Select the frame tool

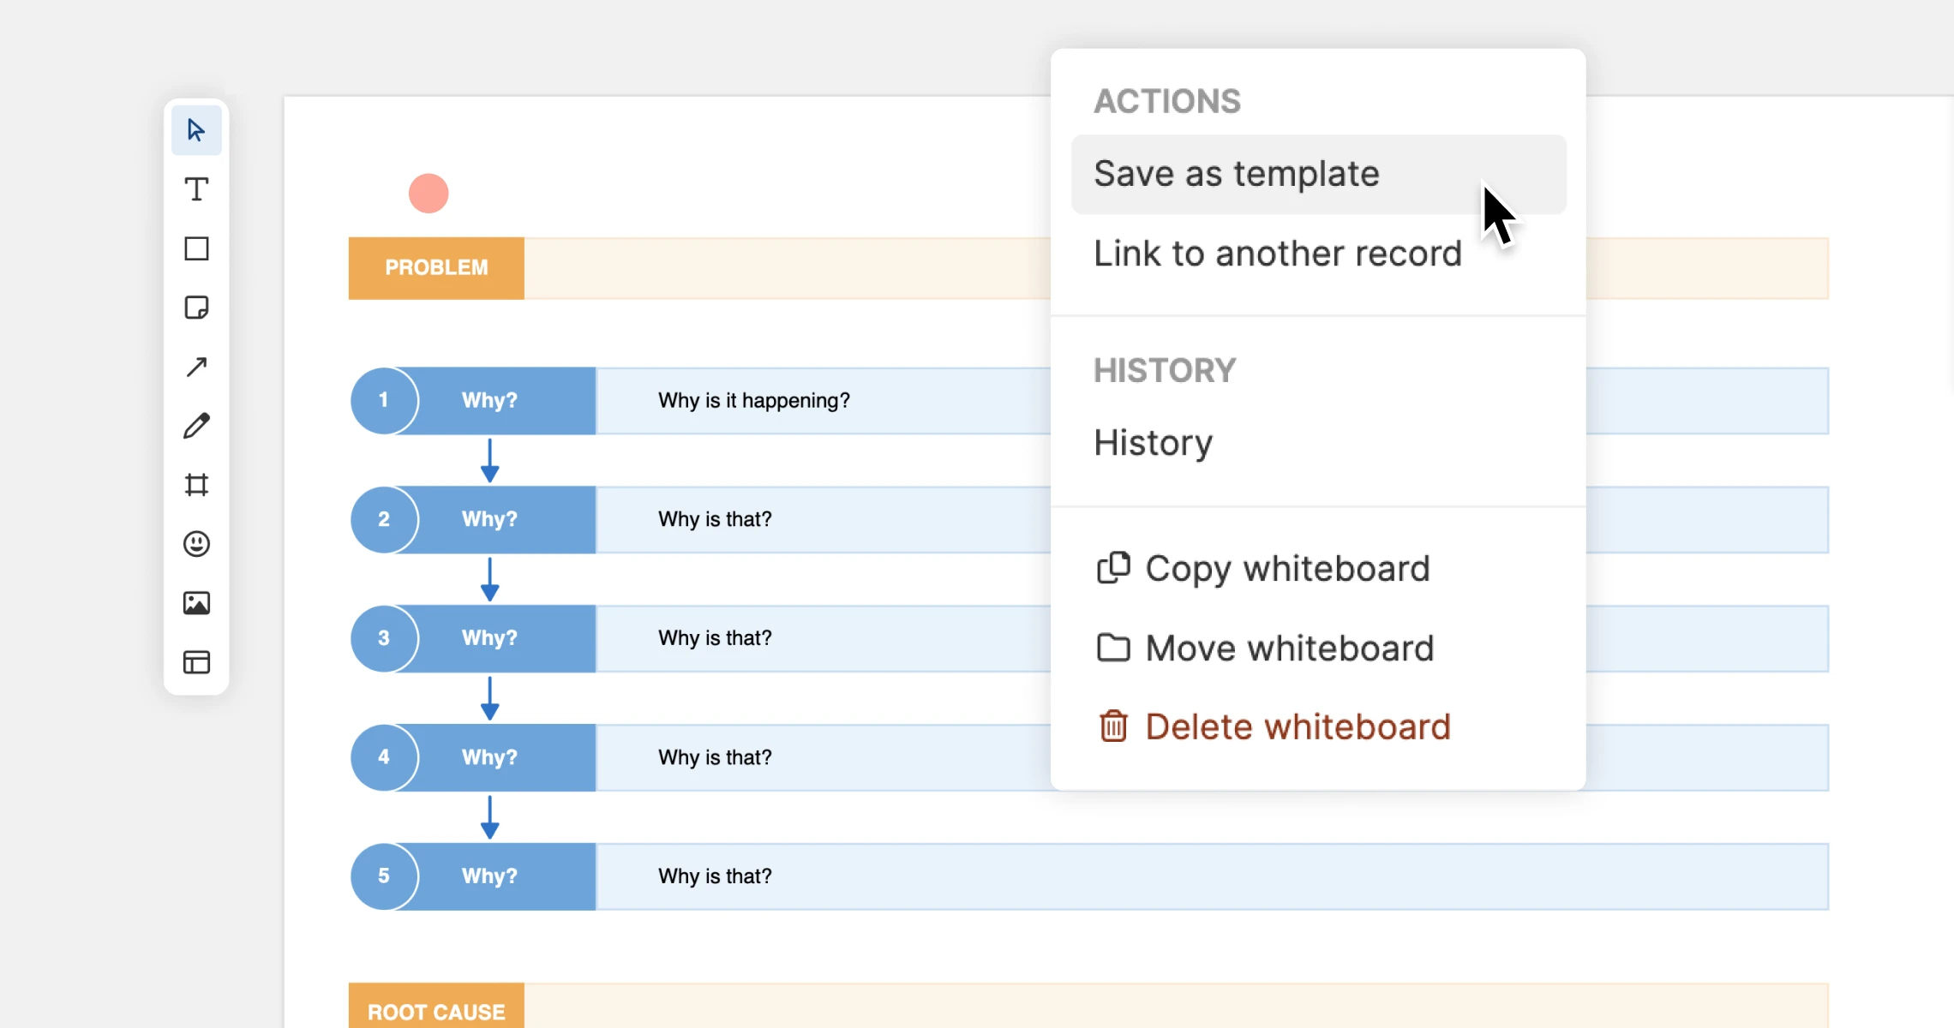[x=196, y=485]
